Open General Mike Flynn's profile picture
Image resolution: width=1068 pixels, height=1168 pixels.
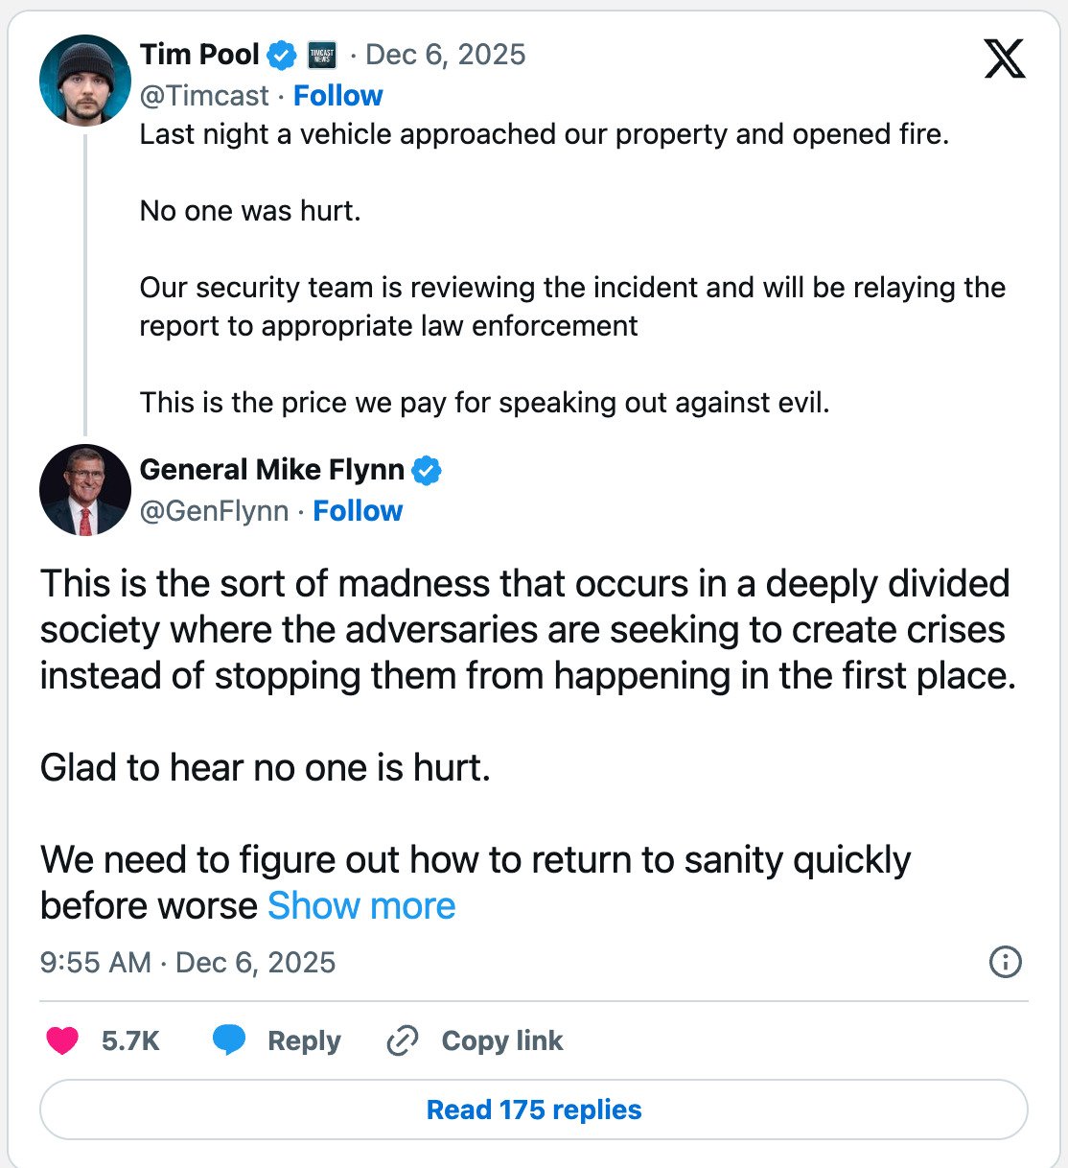pos(84,489)
